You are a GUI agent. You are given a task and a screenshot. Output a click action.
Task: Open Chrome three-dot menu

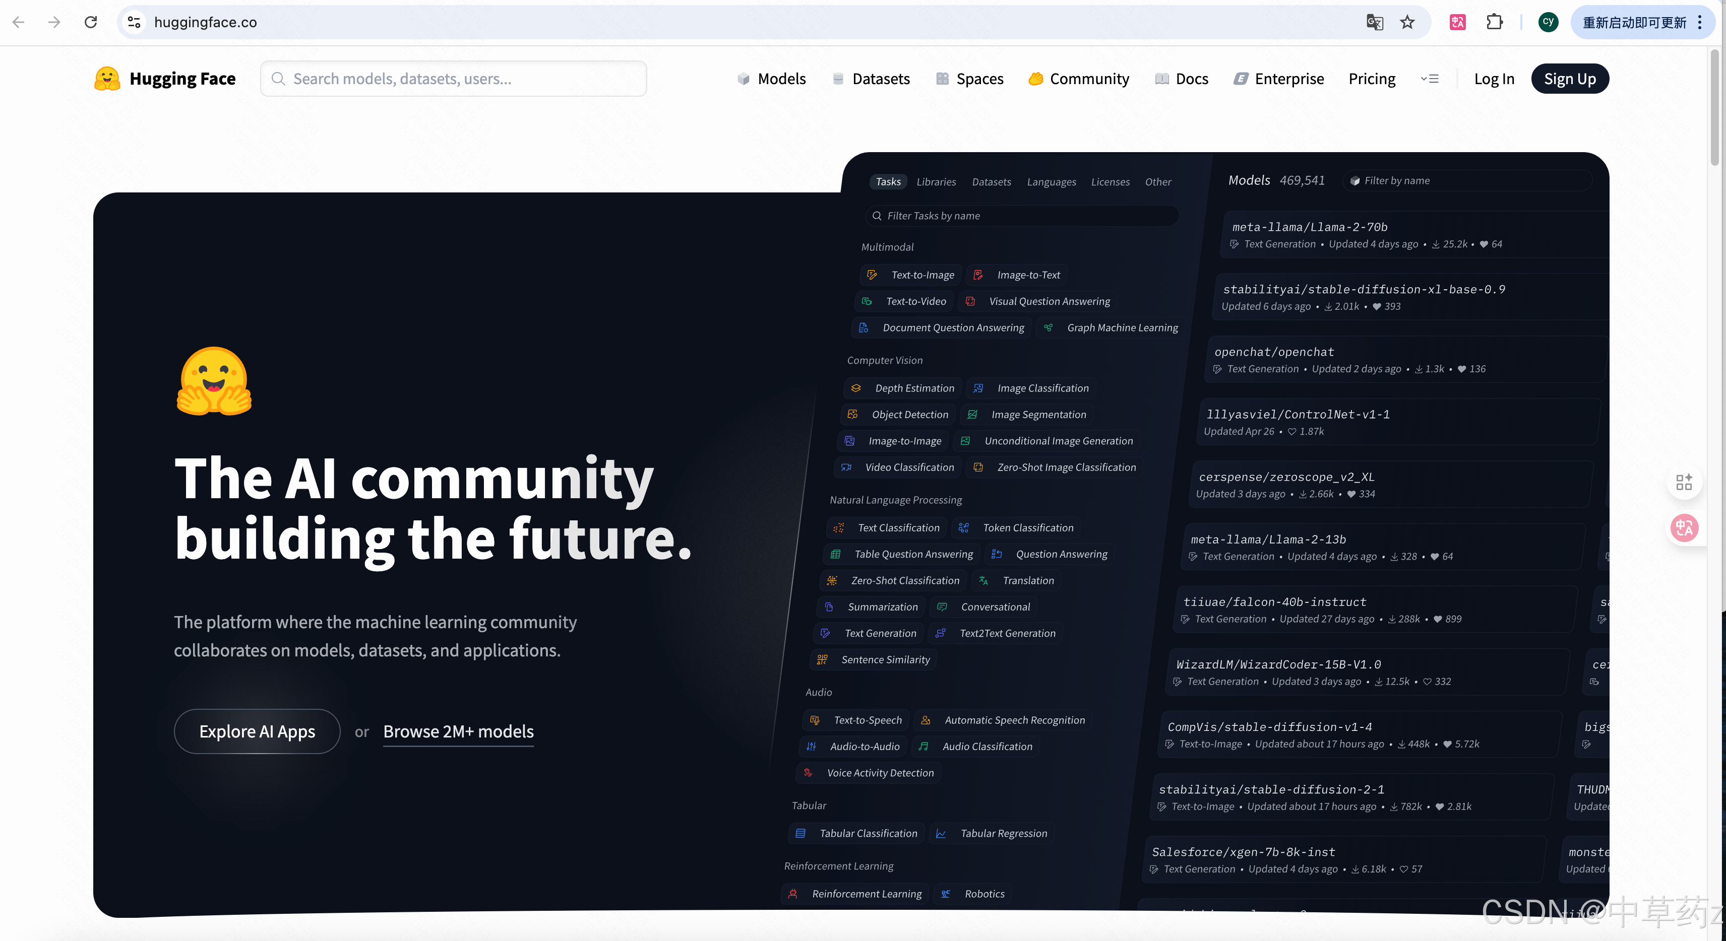tap(1700, 22)
